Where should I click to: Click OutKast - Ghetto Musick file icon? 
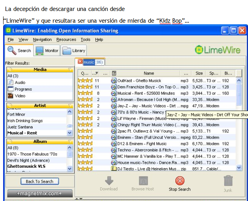[x=114, y=81]
